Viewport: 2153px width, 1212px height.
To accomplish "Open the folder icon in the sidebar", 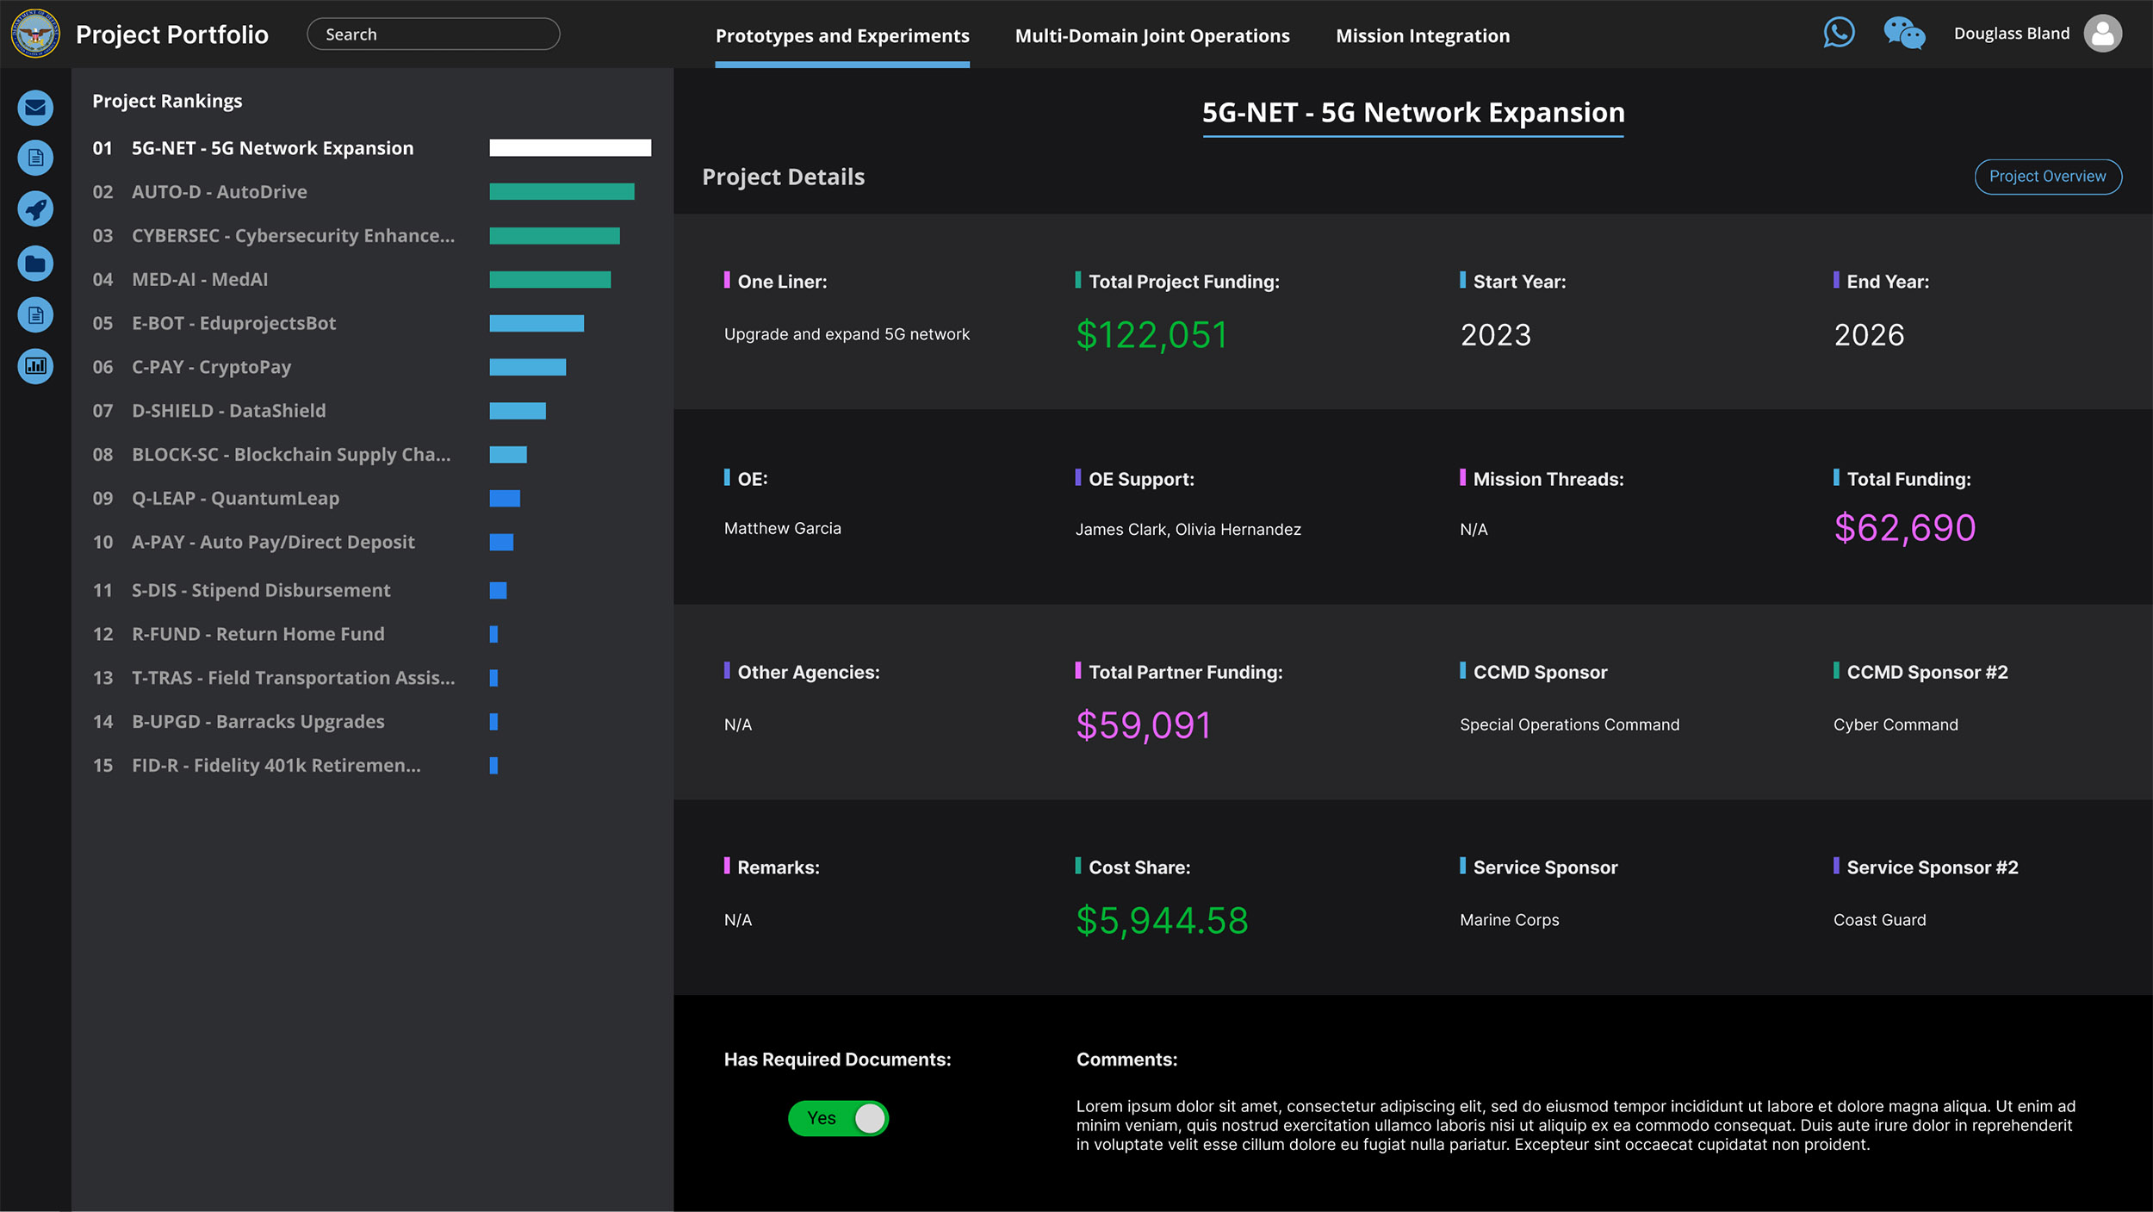I will pos(34,263).
